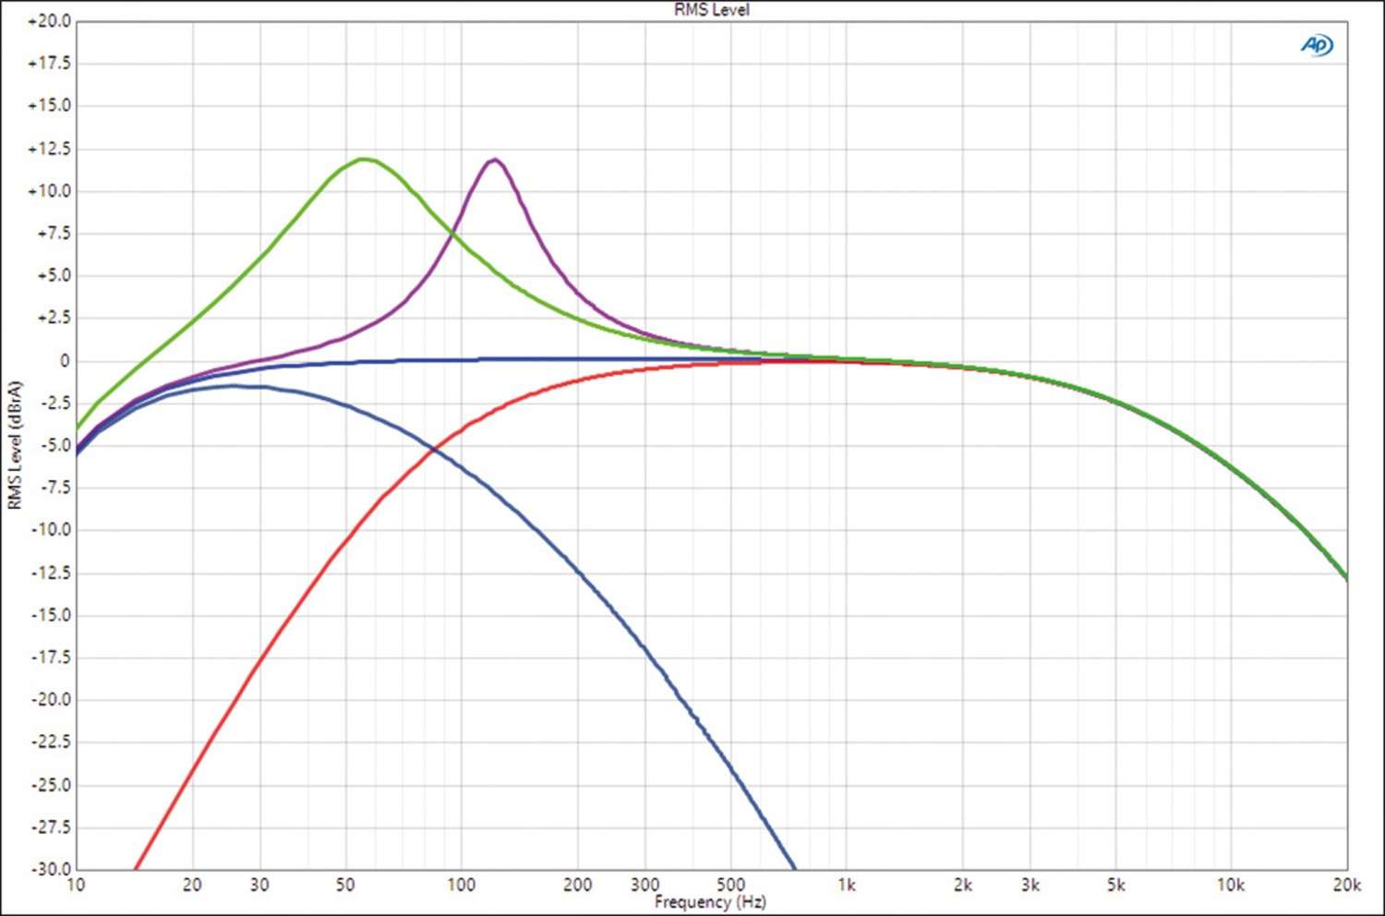Click the -15.0 y-axis value

tap(50, 615)
